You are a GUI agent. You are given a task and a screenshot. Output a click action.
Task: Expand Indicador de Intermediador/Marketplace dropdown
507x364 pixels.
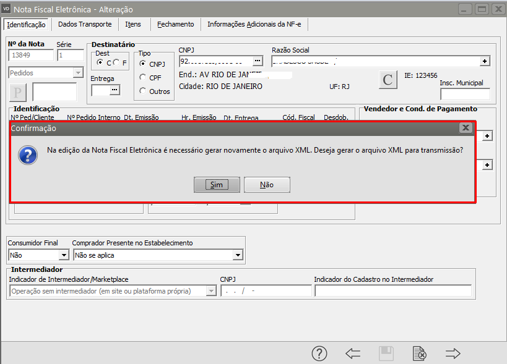click(212, 291)
